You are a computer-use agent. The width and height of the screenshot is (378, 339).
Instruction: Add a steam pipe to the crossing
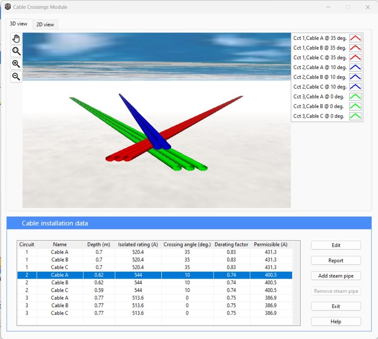[x=336, y=276]
